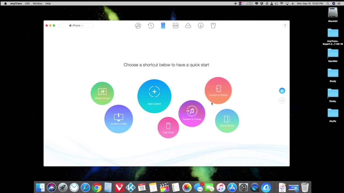Open Kodi from the dock

131,187
